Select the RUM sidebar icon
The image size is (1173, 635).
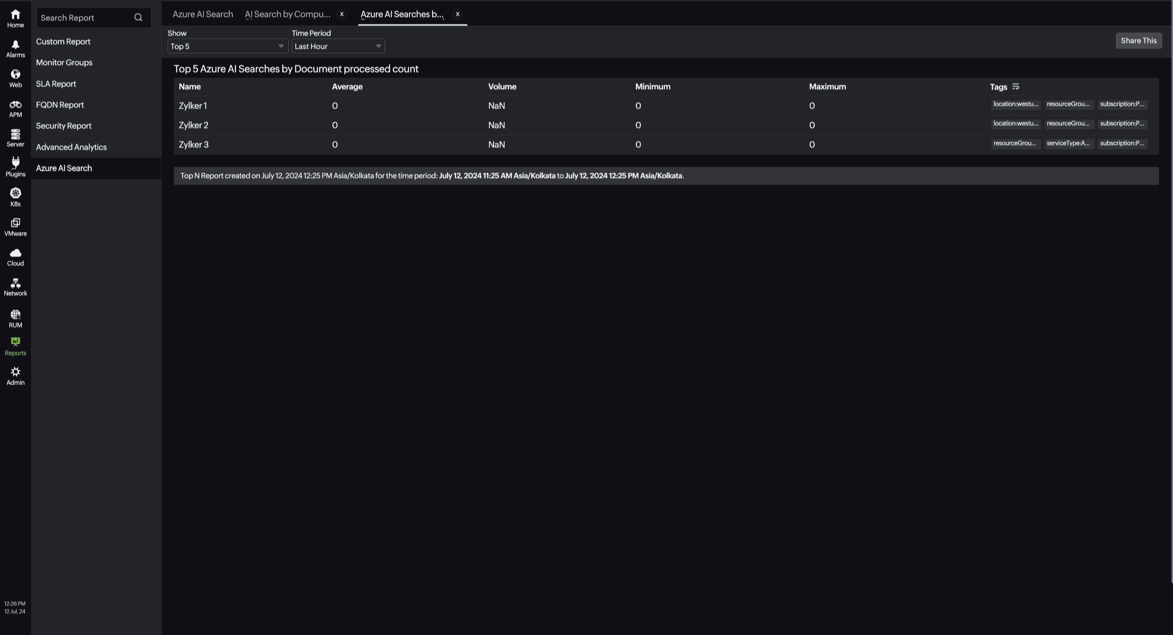(15, 314)
